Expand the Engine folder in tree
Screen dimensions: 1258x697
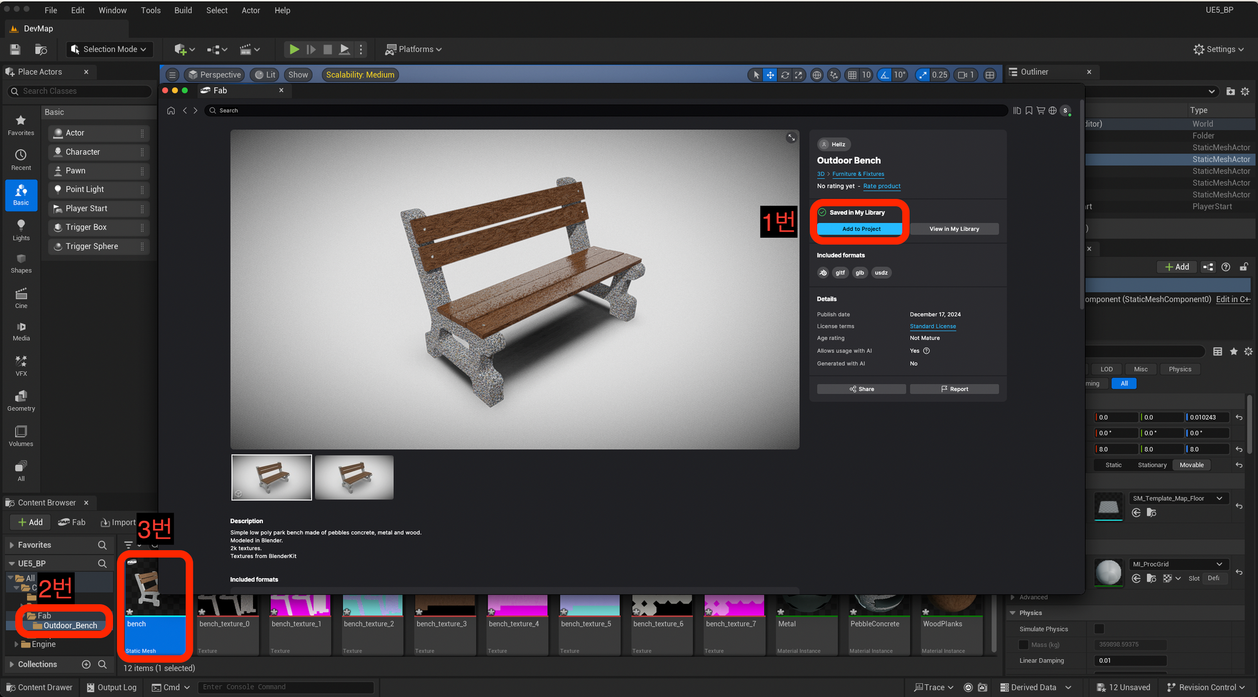17,644
